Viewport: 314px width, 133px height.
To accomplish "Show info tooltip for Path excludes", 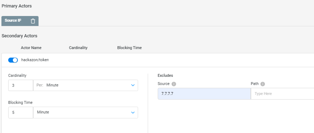I will [263, 84].
